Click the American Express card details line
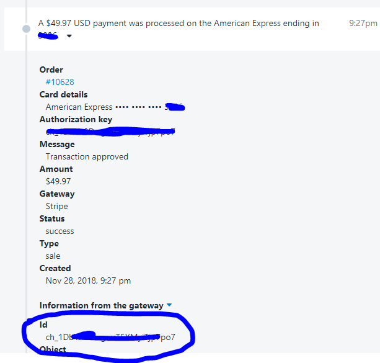 point(115,107)
